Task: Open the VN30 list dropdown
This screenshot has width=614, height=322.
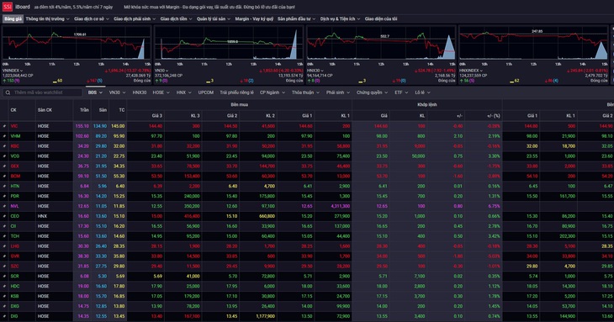Action: pos(117,92)
